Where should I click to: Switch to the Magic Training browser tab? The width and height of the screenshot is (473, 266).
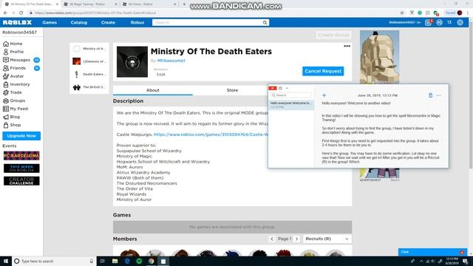click(90, 4)
